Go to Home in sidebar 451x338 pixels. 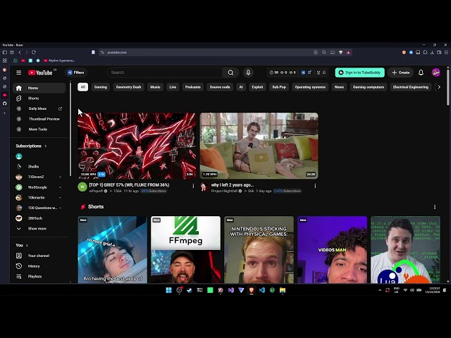pyautogui.click(x=39, y=88)
